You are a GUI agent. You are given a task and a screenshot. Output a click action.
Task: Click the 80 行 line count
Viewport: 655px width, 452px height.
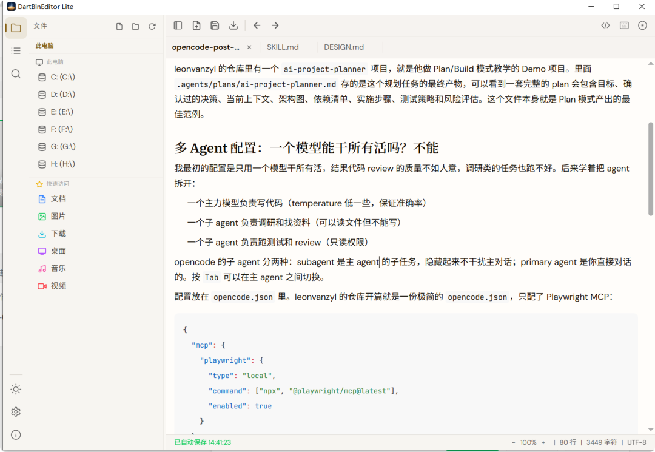pos(568,442)
